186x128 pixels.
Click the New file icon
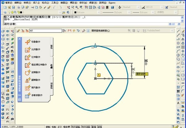pyautogui.click(x=5, y=7)
